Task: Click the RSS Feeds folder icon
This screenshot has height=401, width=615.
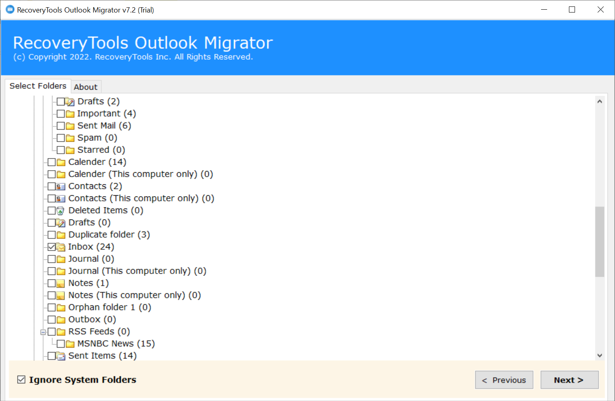Action: 61,332
